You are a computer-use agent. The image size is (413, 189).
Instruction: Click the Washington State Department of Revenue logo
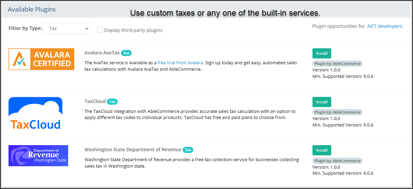point(38,156)
